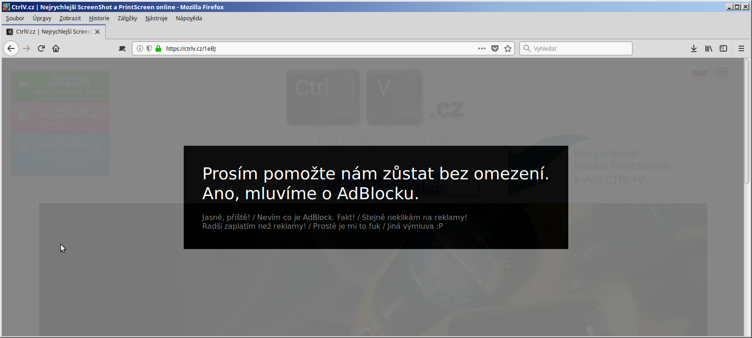Screen dimensions: 752x338
Task: Open the Downloads panel
Action: 693,48
